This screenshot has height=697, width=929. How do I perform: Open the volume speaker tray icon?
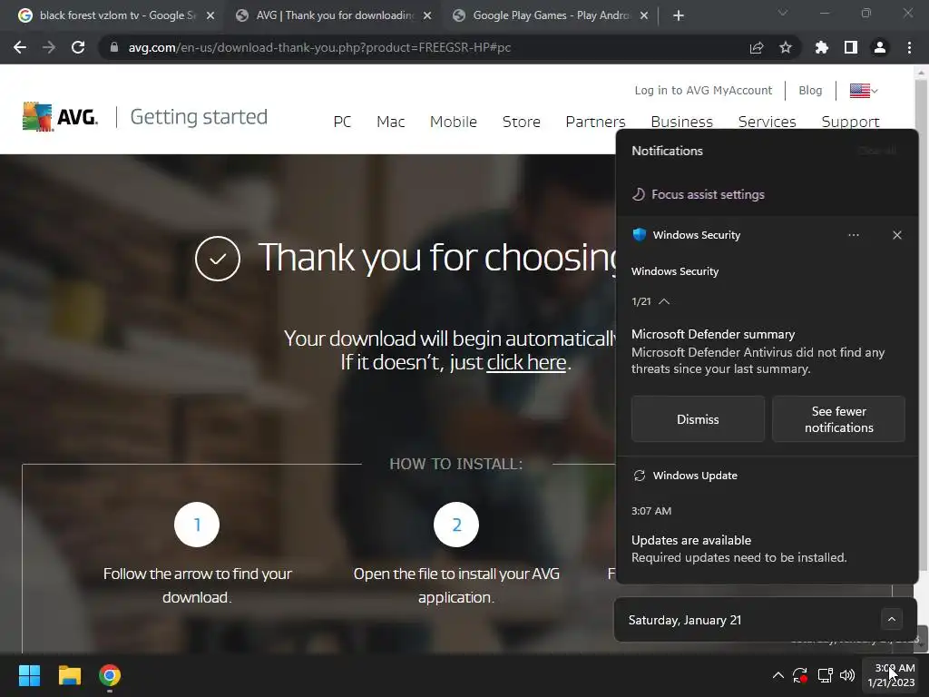[x=847, y=675]
